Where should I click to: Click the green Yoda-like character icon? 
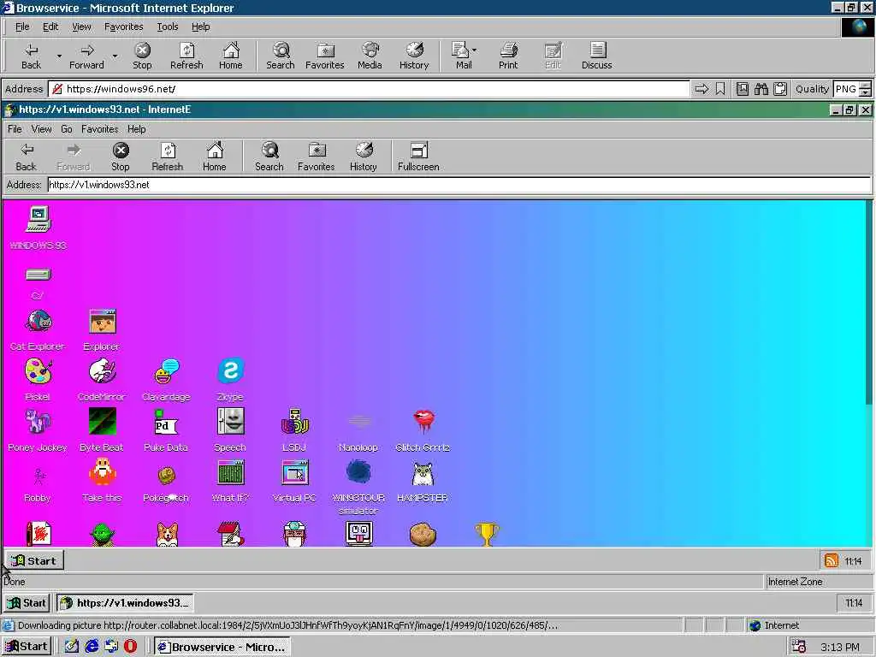(103, 534)
